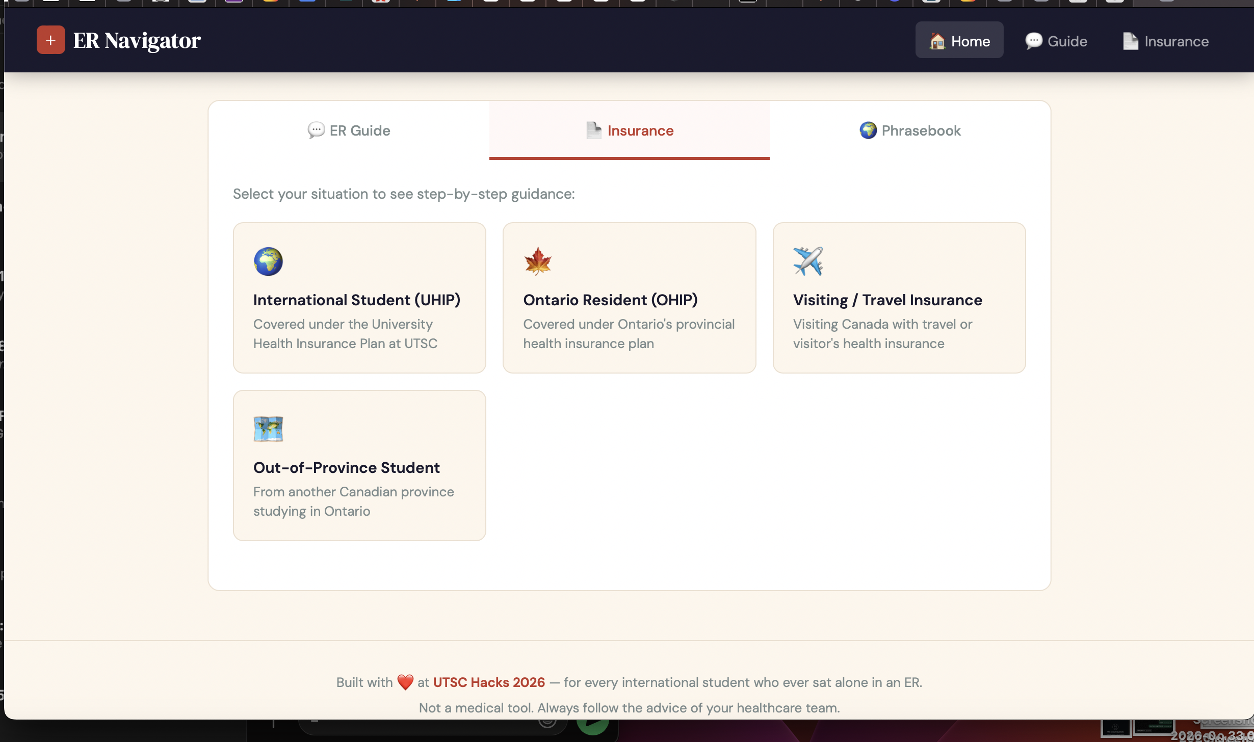The height and width of the screenshot is (742, 1254).
Task: Click the house icon in Home nav
Action: click(937, 41)
